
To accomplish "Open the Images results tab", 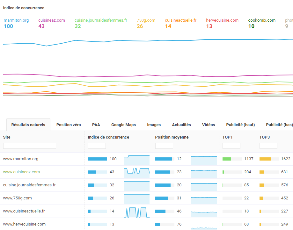I will click(154, 125).
